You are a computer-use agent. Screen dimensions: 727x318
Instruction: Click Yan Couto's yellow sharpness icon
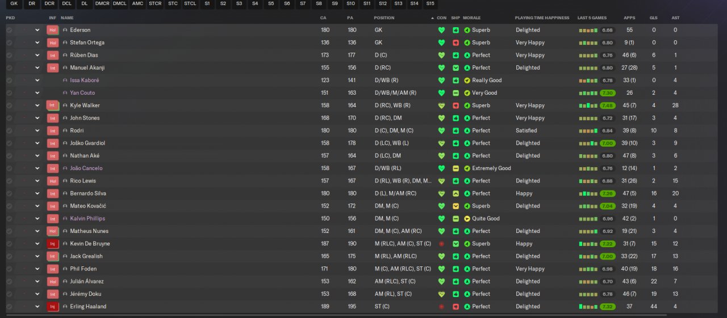(456, 93)
